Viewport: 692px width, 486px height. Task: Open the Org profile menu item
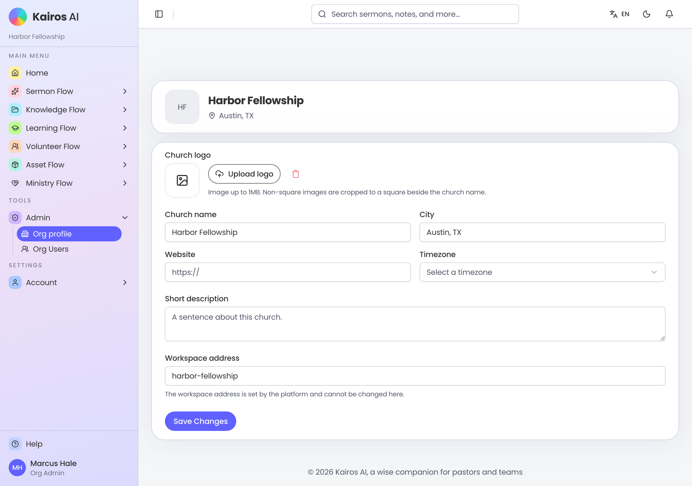(69, 234)
